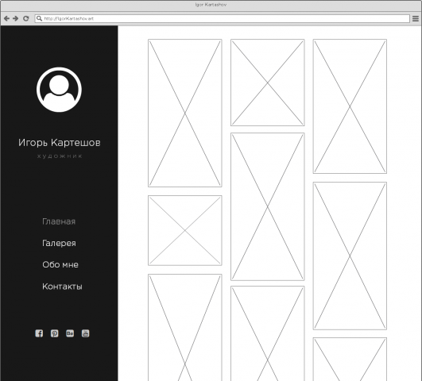Open the Facebook social icon

coord(39,333)
